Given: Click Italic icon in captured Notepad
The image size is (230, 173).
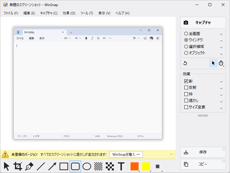Looking at the screenshot, I should [92, 38].
